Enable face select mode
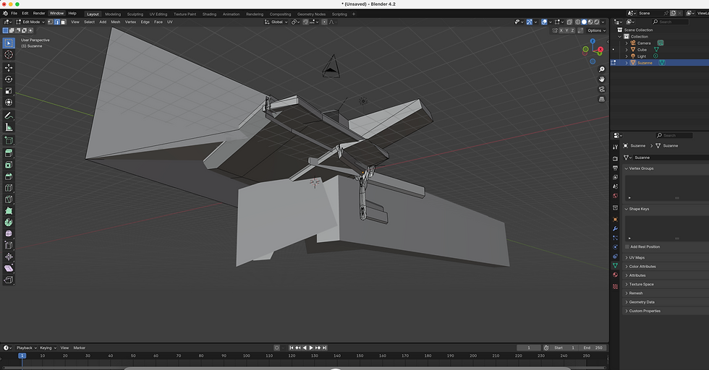The width and height of the screenshot is (709, 370). coord(64,22)
